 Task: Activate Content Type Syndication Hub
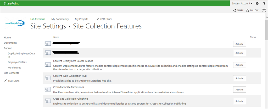[239, 78]
